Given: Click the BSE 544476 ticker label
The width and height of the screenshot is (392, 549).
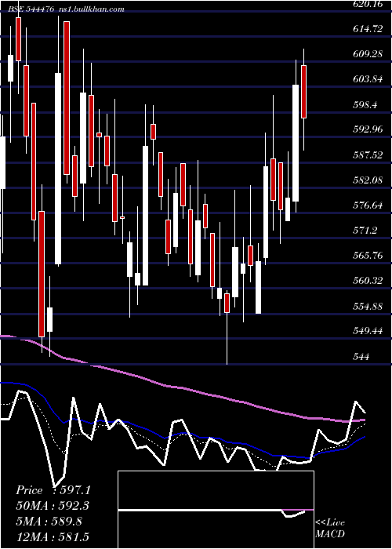Looking at the screenshot, I should (x=31, y=9).
